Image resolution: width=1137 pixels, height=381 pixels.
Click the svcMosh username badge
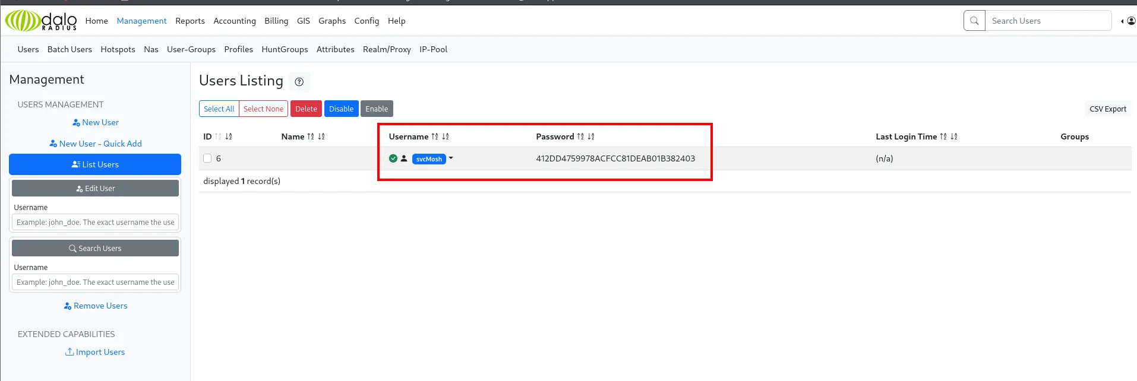click(429, 158)
